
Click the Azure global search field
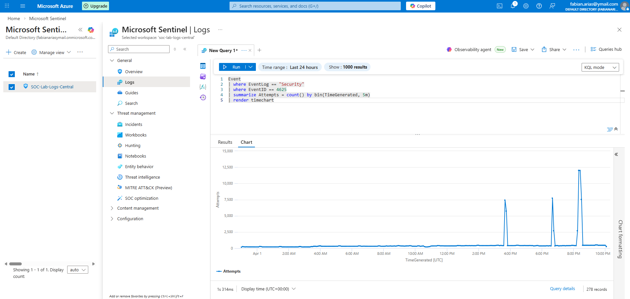click(315, 6)
